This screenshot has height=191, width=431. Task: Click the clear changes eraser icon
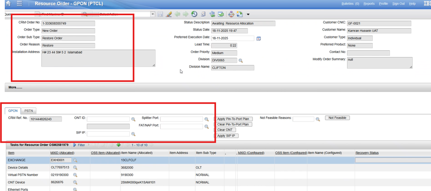coord(169,14)
